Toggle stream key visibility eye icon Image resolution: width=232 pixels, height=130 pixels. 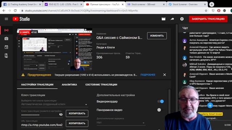61,114
